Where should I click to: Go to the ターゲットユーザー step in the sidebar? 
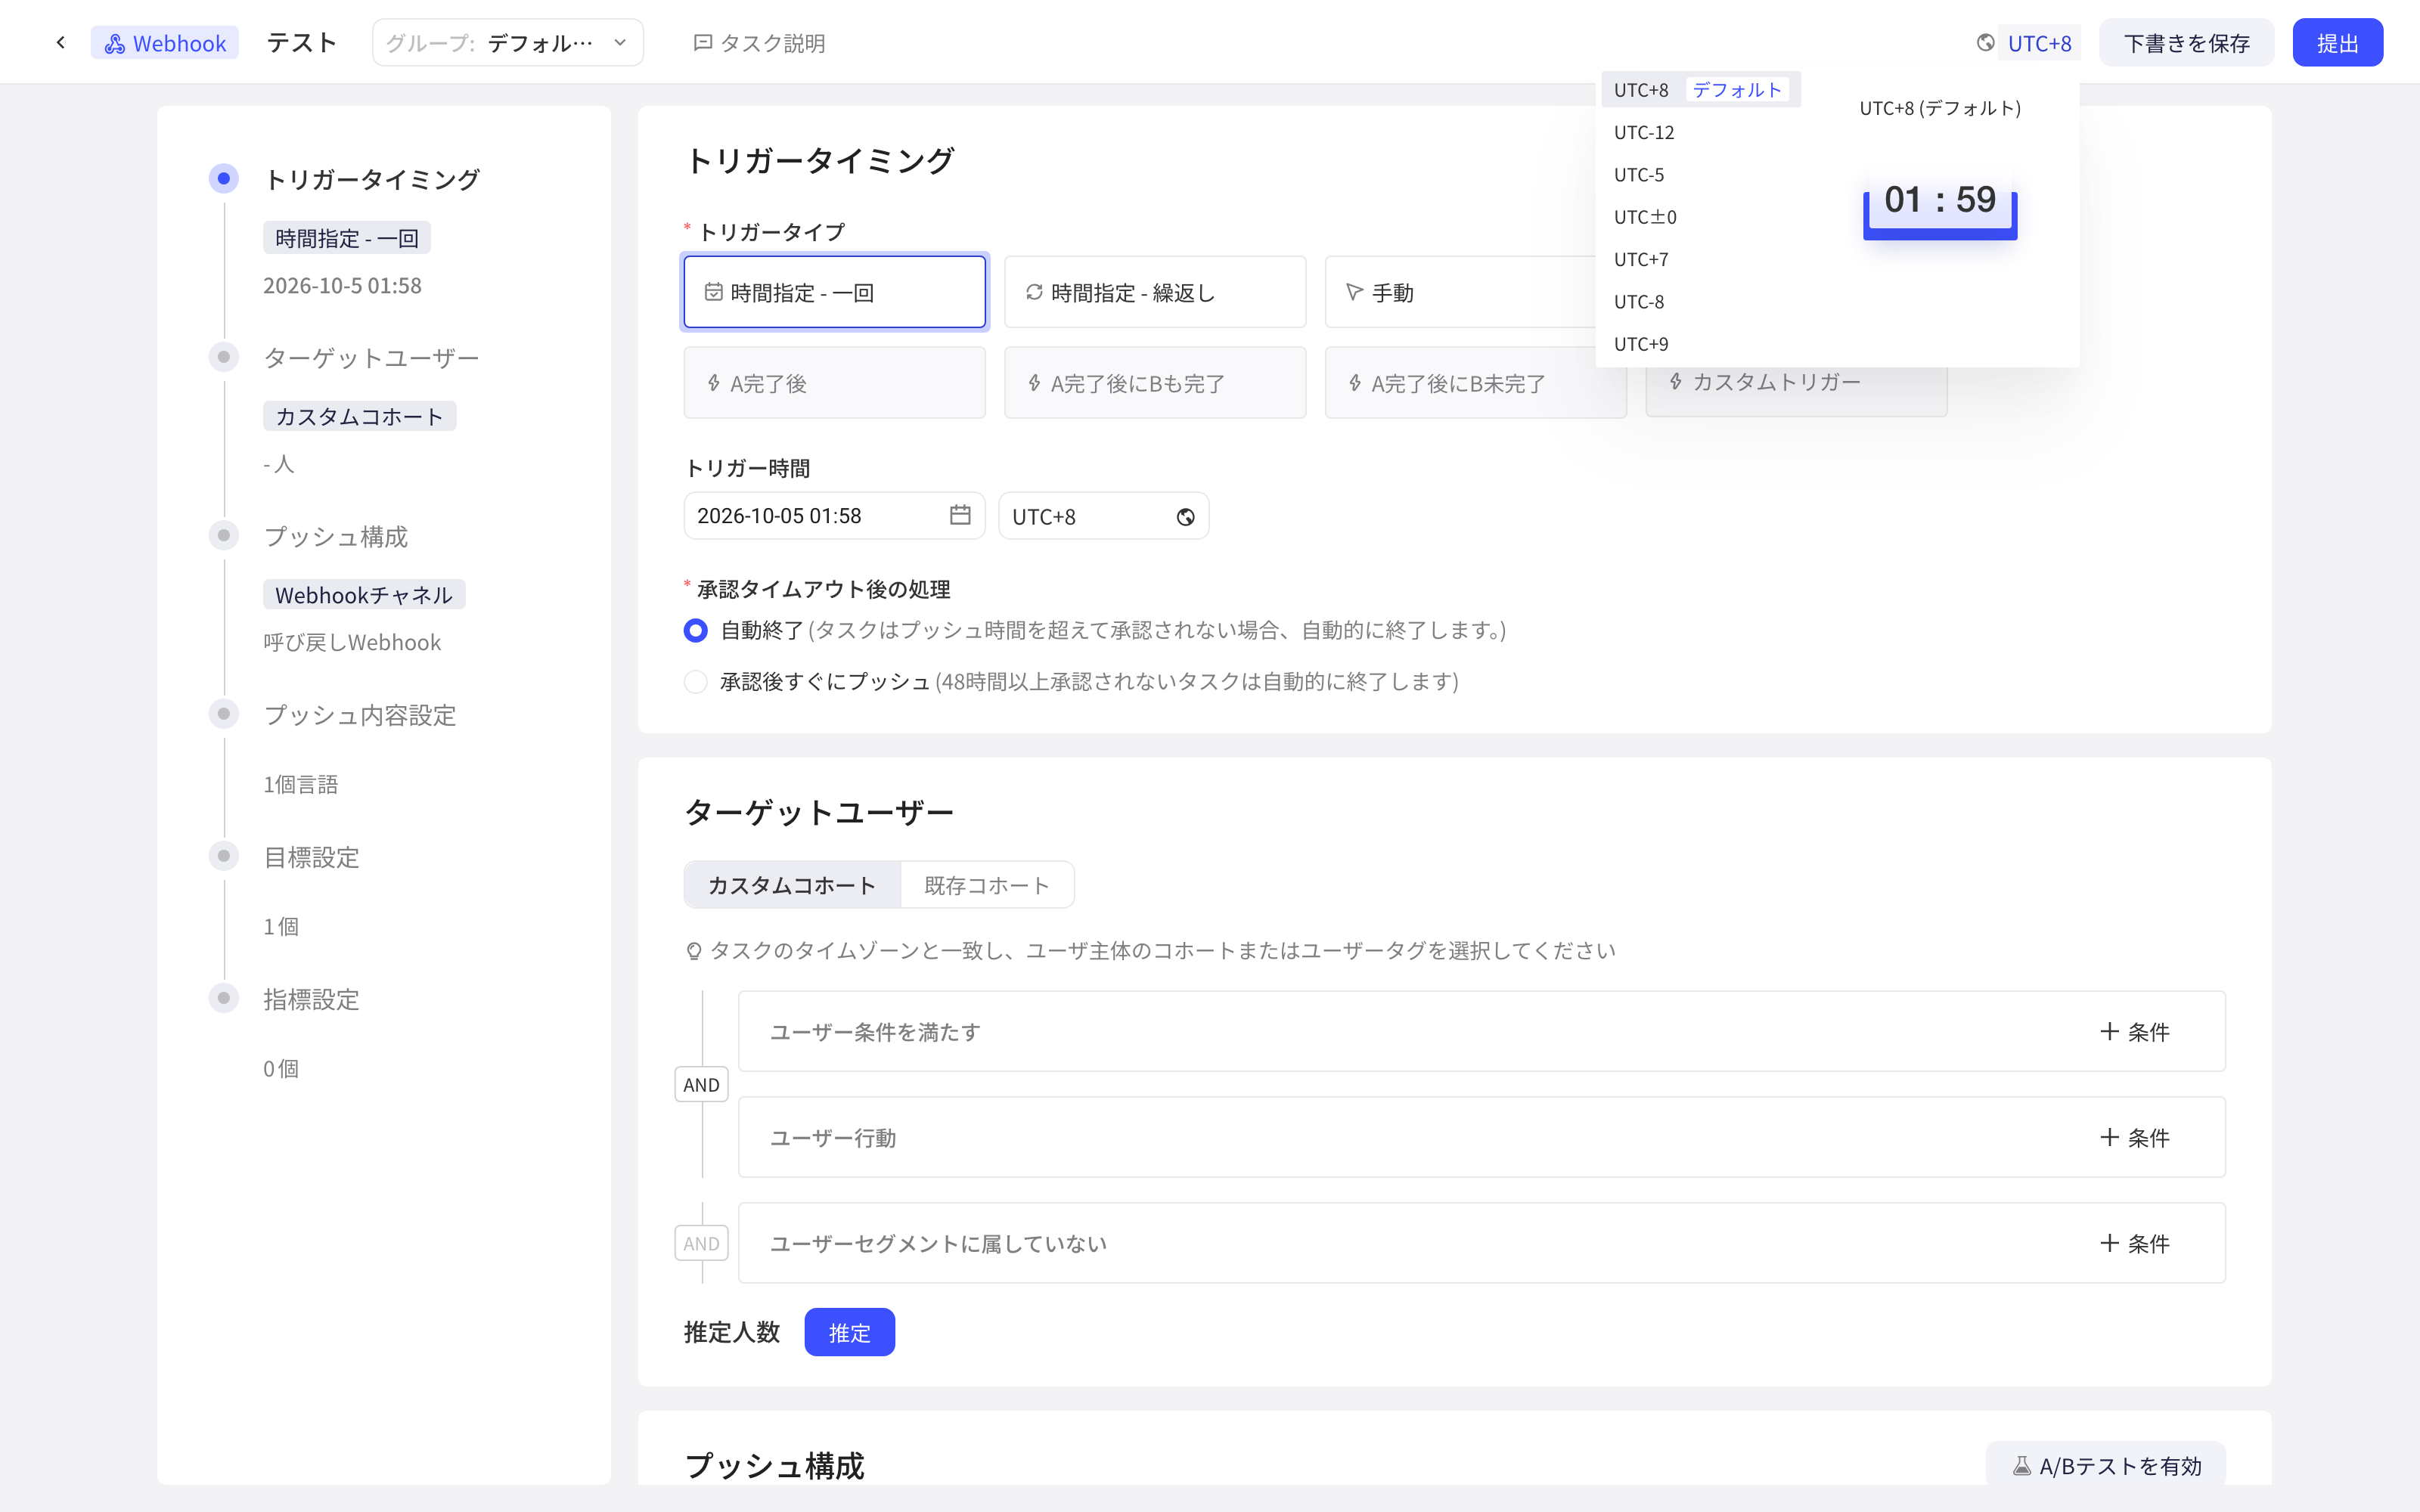coord(371,358)
